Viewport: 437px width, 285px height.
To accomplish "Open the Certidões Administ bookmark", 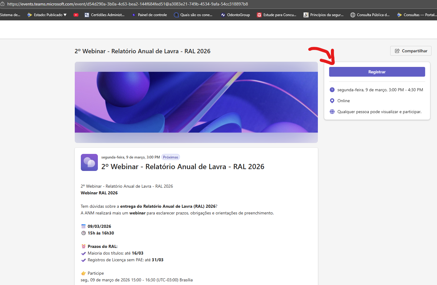I will tap(104, 15).
